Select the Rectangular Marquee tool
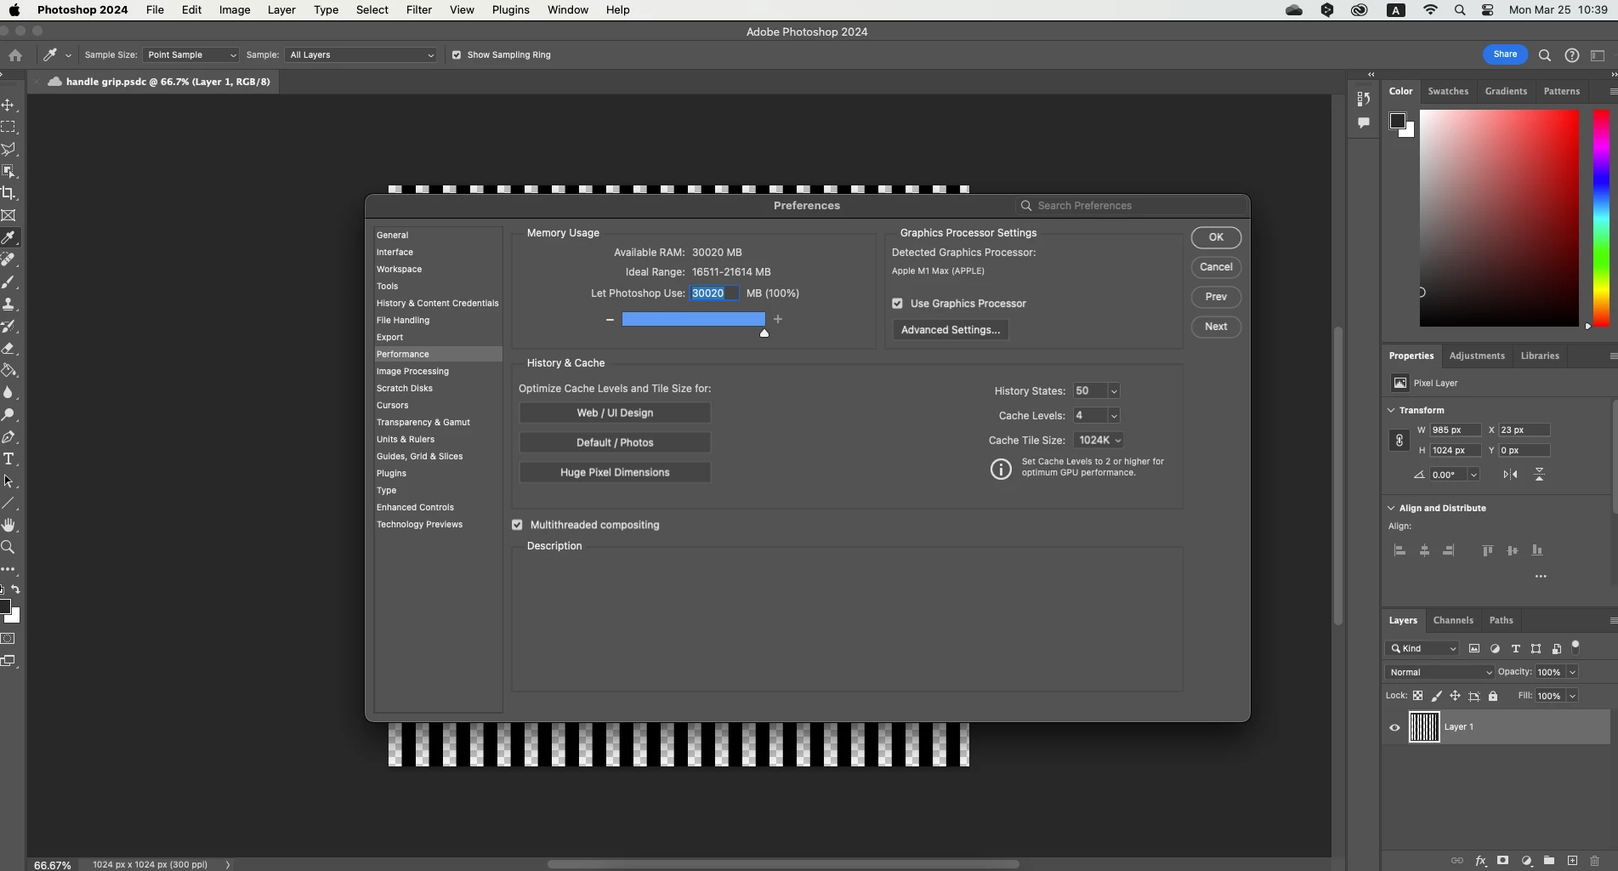This screenshot has width=1618, height=871. pos(9,127)
